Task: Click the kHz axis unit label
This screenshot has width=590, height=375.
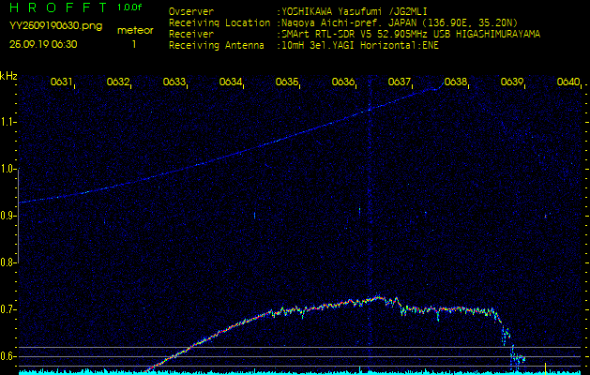Action: (x=8, y=76)
